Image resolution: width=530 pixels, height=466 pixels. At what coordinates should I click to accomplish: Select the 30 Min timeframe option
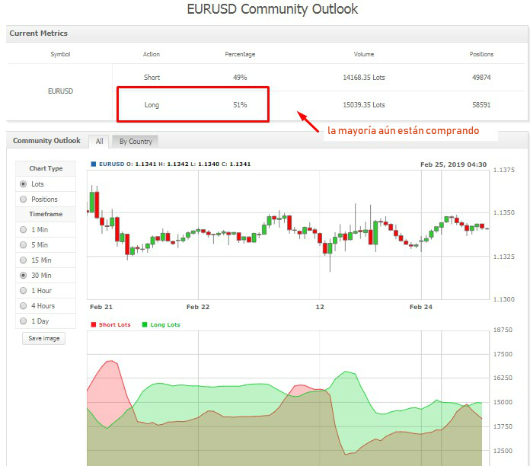[x=24, y=275]
